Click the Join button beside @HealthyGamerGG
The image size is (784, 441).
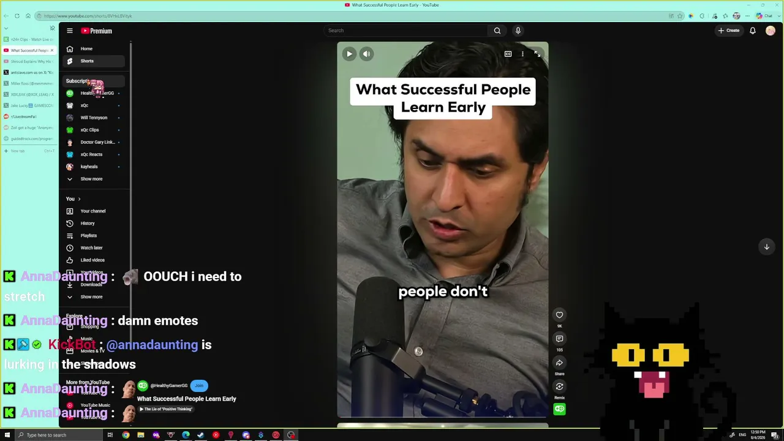click(199, 386)
